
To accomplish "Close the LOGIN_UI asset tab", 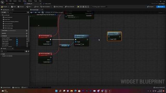I will tap(40, 4).
